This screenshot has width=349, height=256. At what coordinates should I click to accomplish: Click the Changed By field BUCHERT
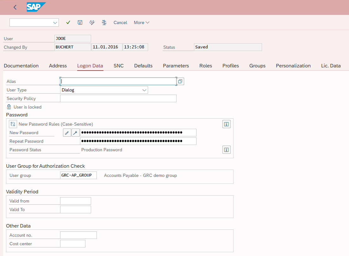tap(73, 47)
